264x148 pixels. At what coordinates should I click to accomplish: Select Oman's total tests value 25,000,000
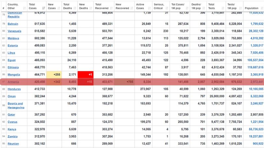point(217,96)
